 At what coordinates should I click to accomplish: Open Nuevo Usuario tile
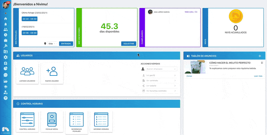coord(52,73)
